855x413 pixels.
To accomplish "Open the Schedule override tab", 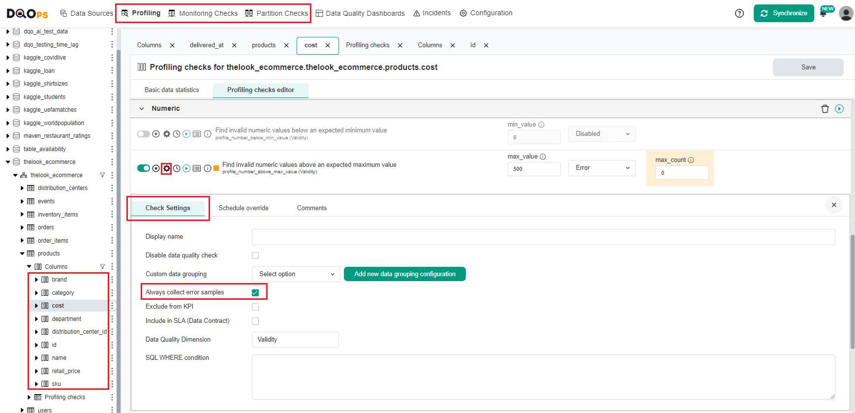I will coord(244,208).
